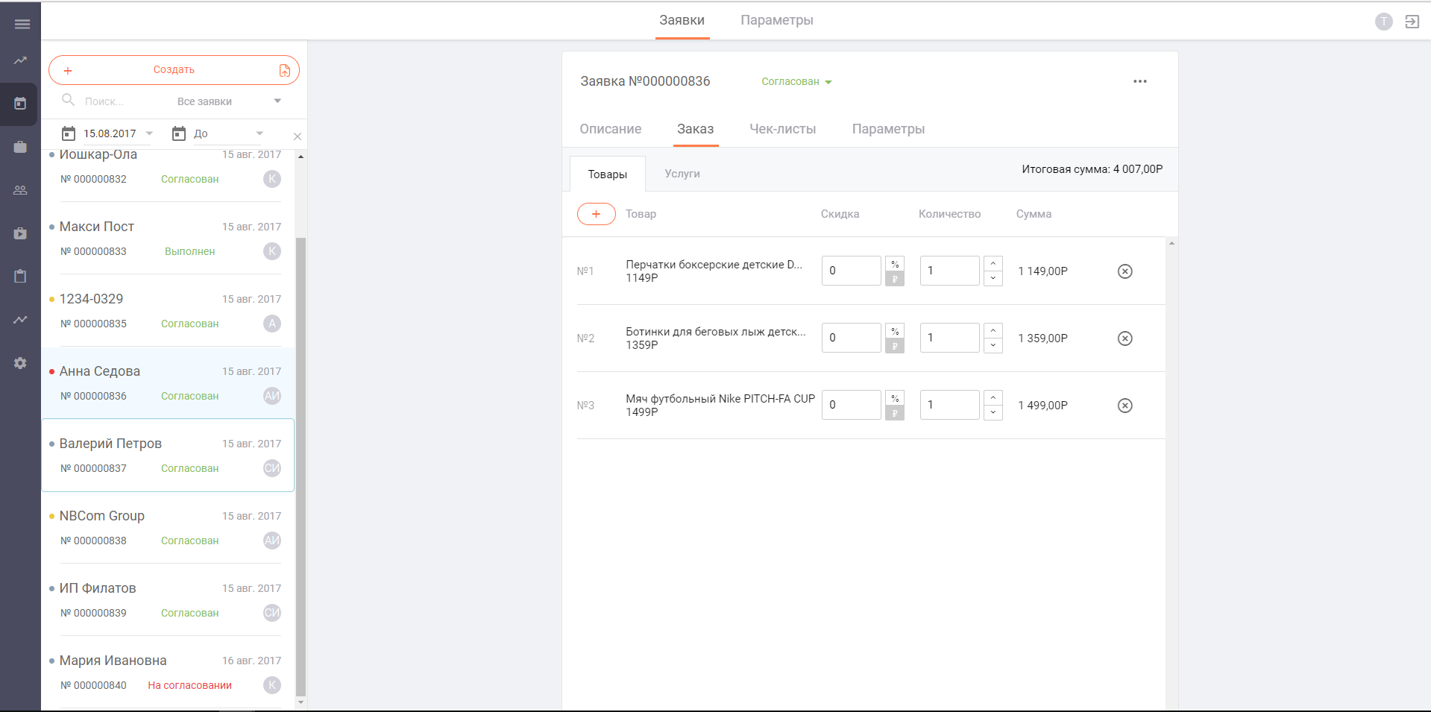
Task: Open the settings gear in the sidebar
Action: (20, 363)
